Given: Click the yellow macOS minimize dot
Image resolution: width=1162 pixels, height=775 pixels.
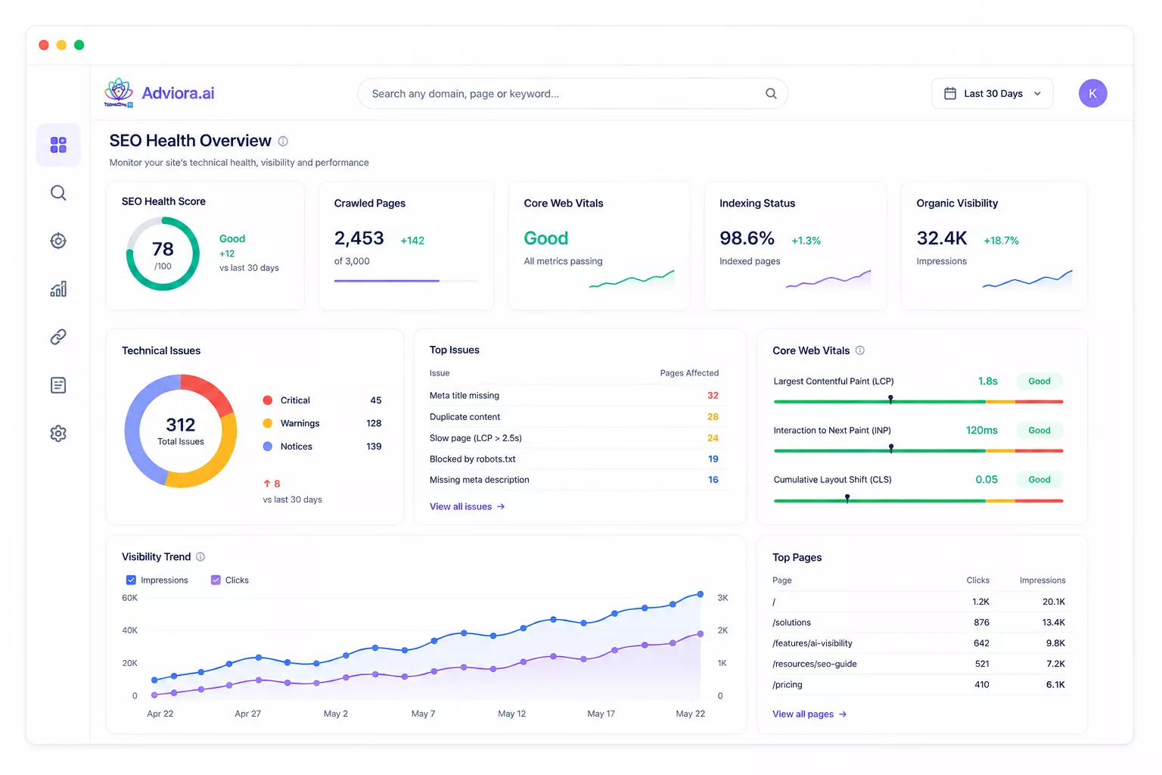Looking at the screenshot, I should click(x=61, y=45).
